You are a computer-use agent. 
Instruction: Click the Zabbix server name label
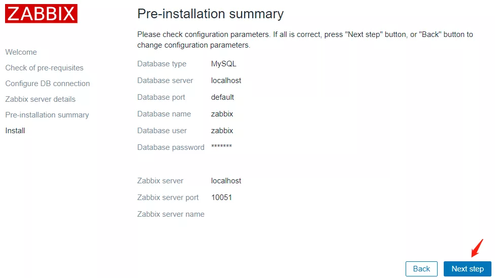click(x=171, y=214)
